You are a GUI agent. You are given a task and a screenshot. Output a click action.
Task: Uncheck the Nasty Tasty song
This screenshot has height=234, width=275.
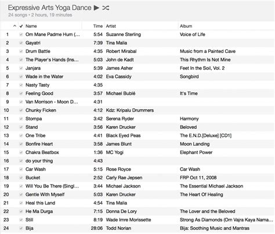pyautogui.click(x=21, y=85)
